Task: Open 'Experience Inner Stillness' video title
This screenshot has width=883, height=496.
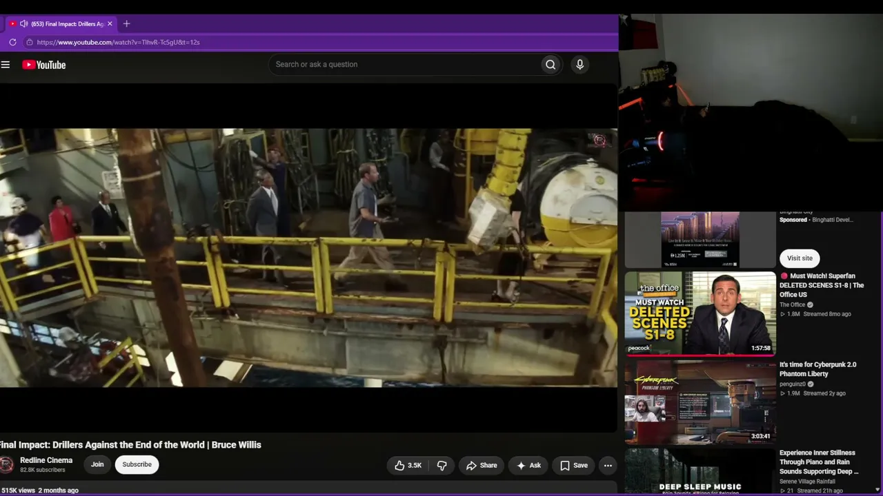Action: tap(819, 462)
